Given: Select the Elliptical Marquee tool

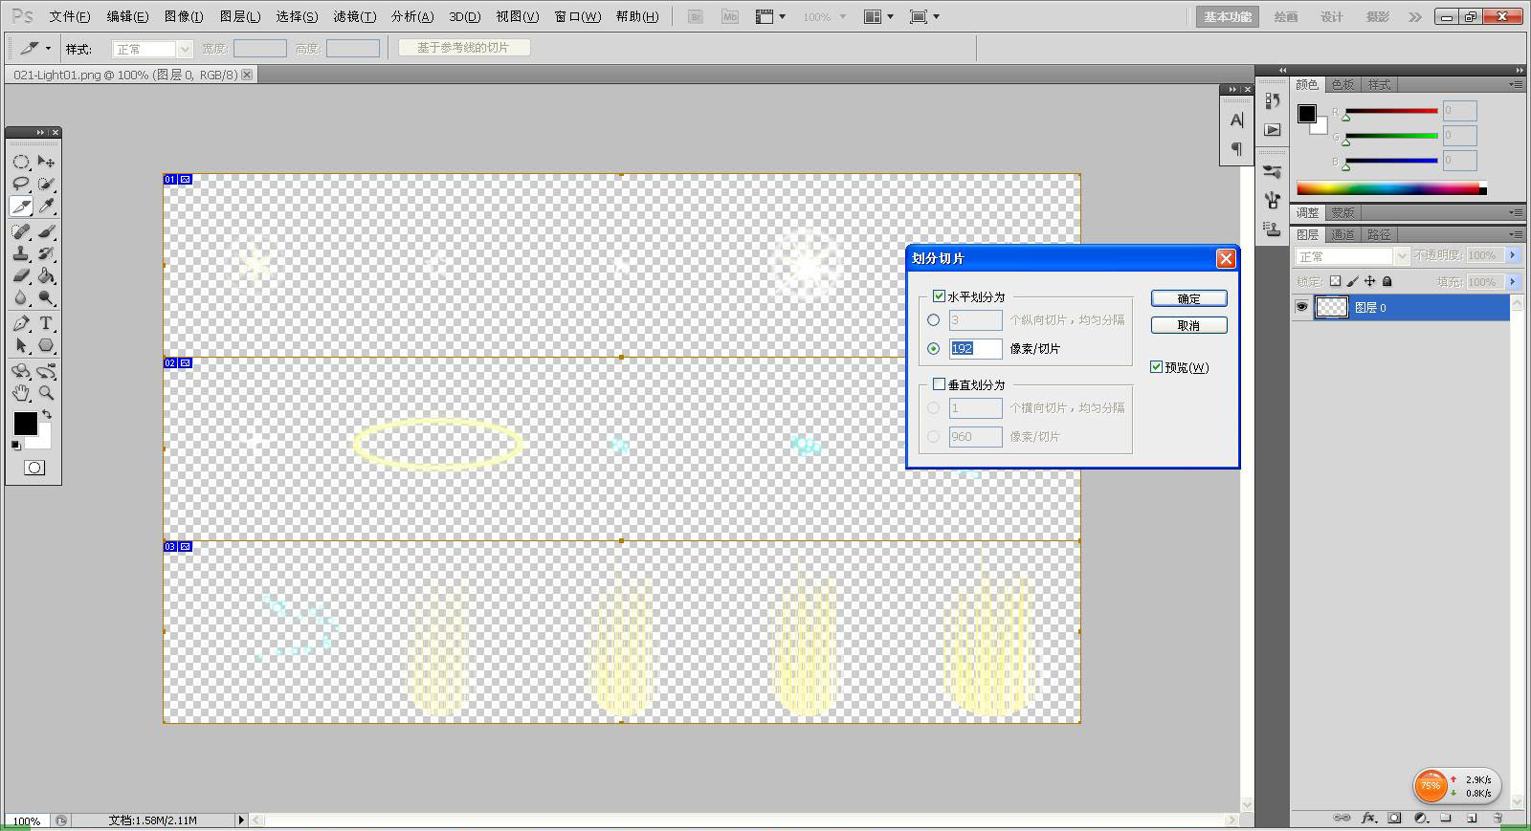Looking at the screenshot, I should 21,162.
